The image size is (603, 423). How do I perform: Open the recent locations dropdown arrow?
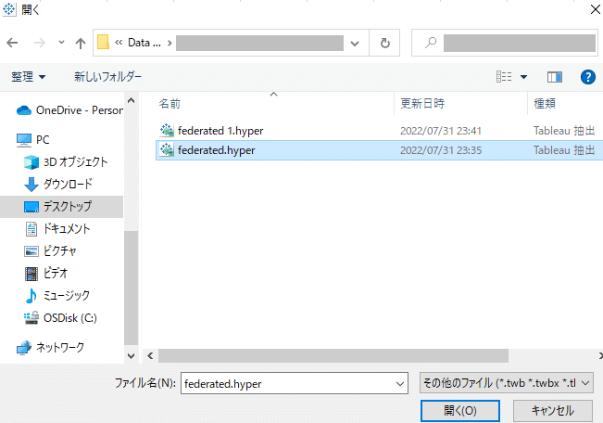coord(61,43)
